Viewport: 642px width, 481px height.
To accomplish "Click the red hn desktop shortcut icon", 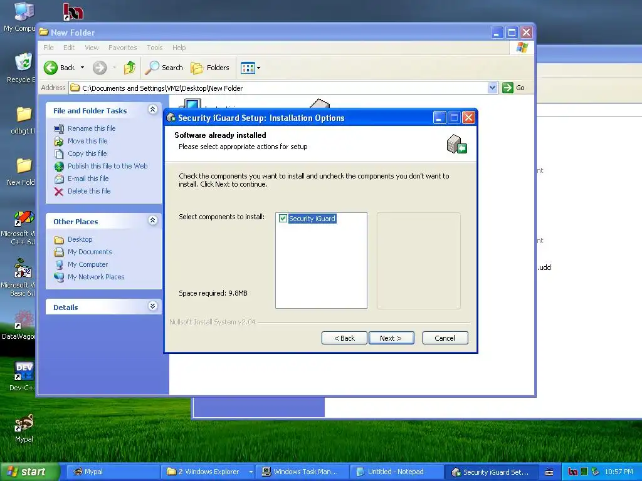I will [73, 12].
